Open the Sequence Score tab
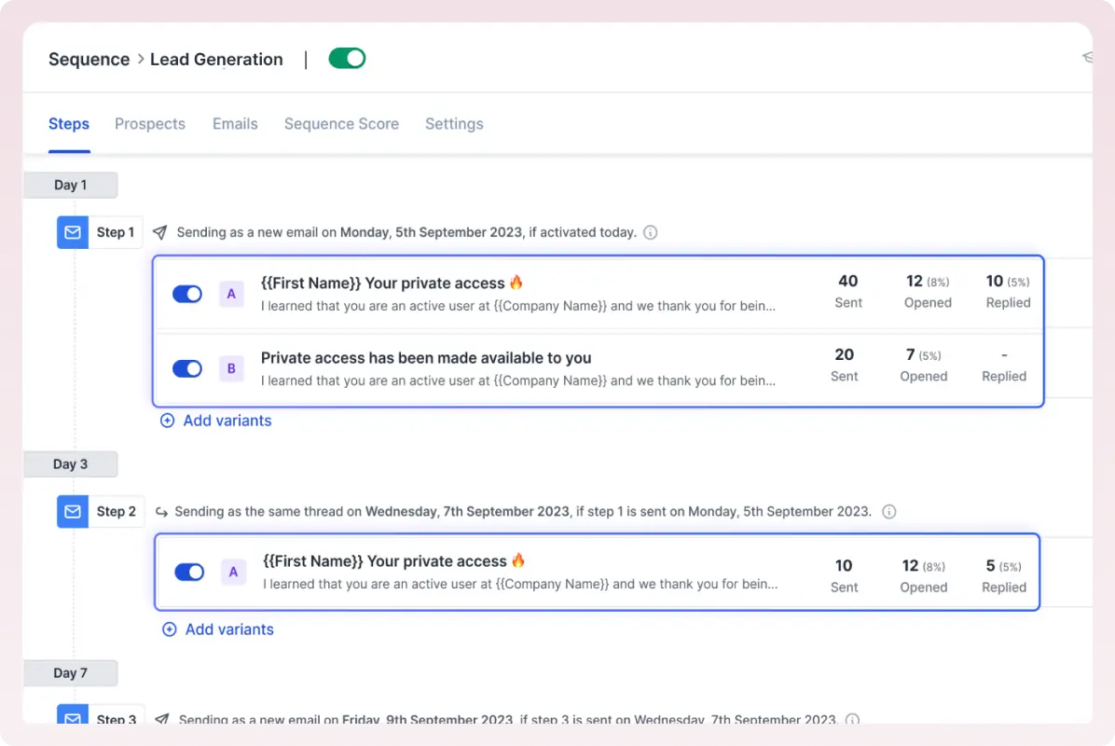 click(x=341, y=123)
